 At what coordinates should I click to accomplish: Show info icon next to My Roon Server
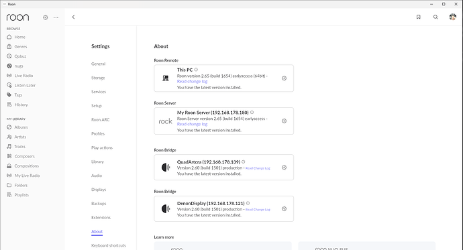click(x=252, y=113)
